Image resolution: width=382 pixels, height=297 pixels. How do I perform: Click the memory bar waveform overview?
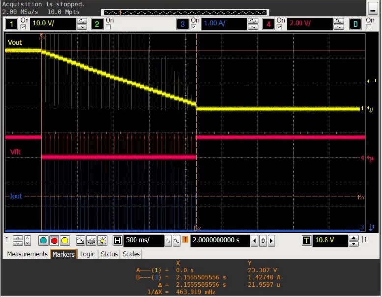coord(185,12)
